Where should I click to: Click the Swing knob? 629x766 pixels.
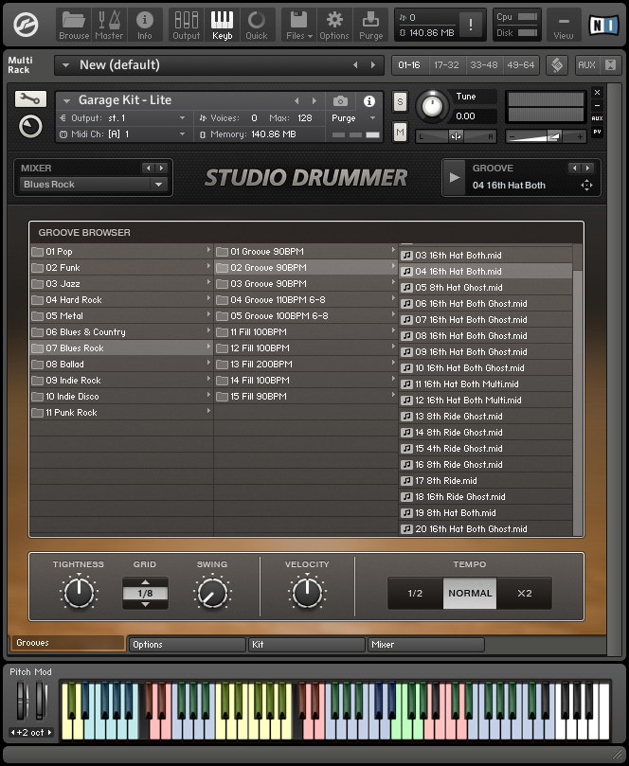pos(212,594)
